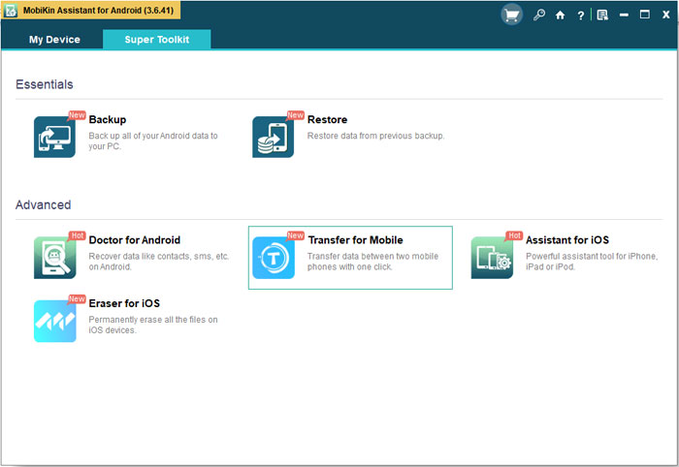Launch Assistant for iOS icon
The height and width of the screenshot is (467, 679).
[x=492, y=258]
